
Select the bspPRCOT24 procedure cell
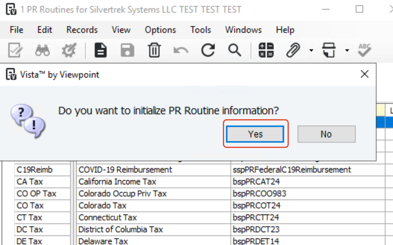[308, 206]
